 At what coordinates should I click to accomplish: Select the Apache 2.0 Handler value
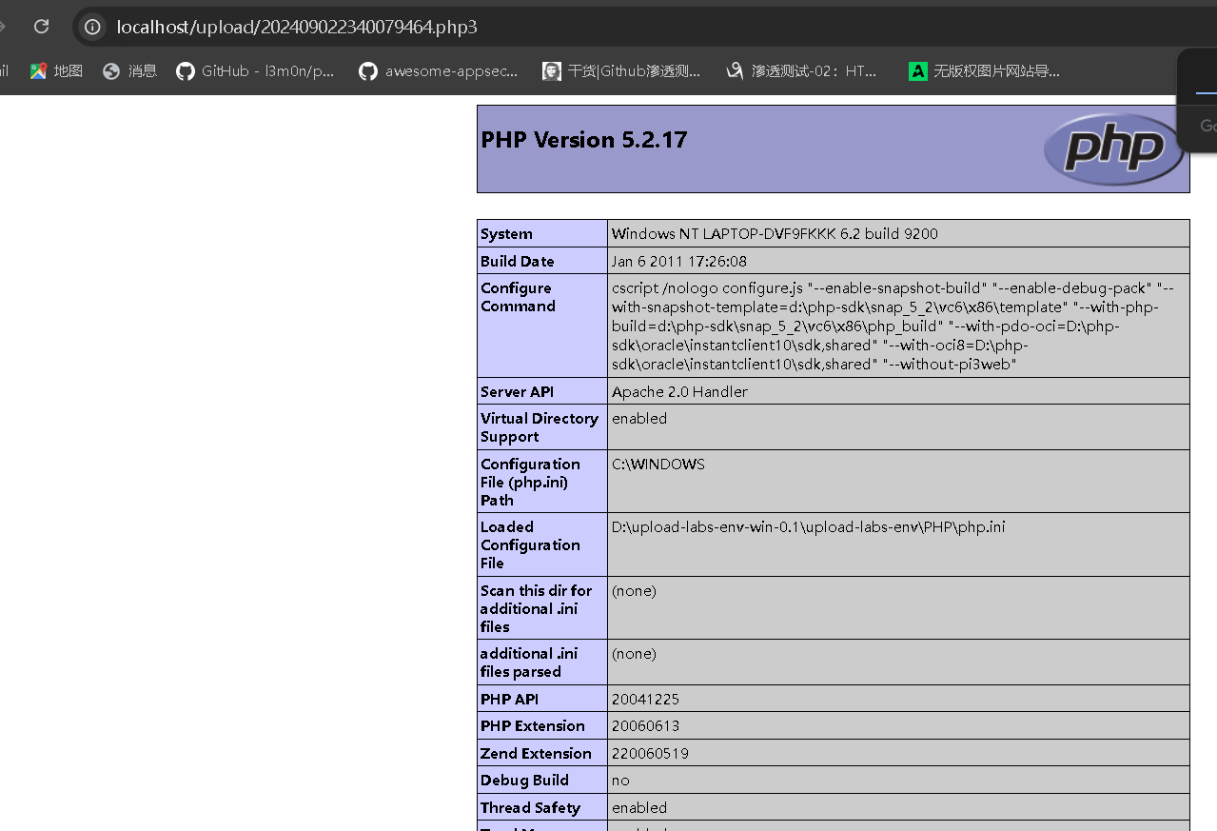coord(679,391)
